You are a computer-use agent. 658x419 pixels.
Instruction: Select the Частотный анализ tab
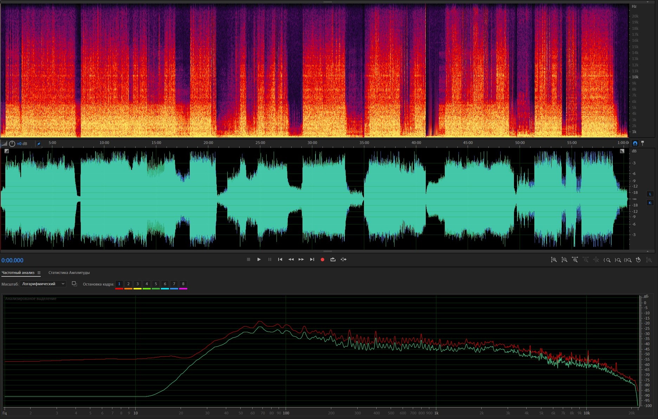tap(18, 273)
